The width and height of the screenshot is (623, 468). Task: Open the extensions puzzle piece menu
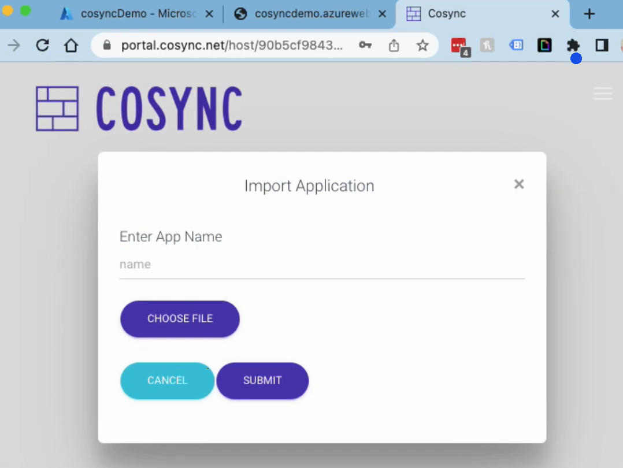tap(573, 45)
